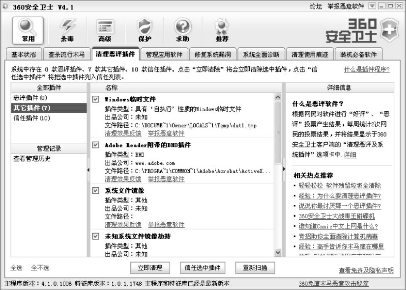Click 举报恶意软件 under Windows临时文件
The height and width of the screenshot is (290, 406).
[166, 133]
